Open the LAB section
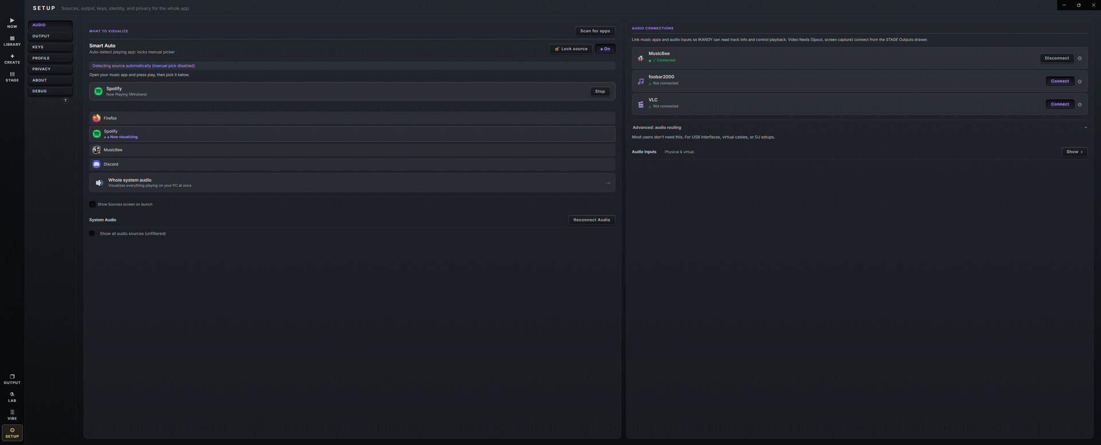1101x445 pixels. [12, 397]
